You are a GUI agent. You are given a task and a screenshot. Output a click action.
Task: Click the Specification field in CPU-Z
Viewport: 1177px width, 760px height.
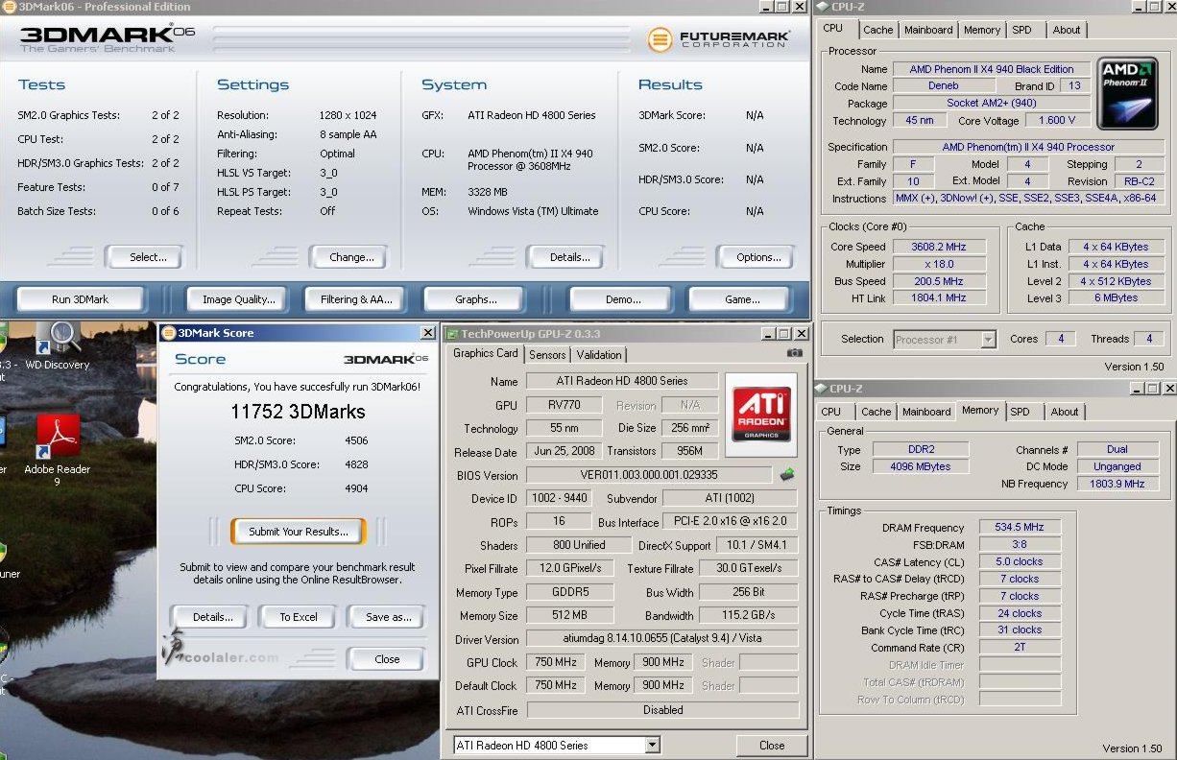coord(1028,147)
